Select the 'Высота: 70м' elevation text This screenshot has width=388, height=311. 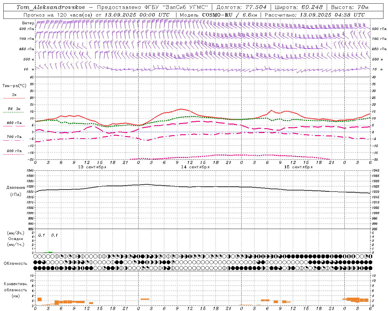(x=350, y=7)
